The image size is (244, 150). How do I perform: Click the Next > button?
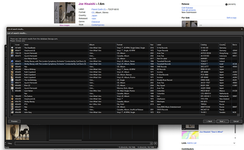point(222,121)
